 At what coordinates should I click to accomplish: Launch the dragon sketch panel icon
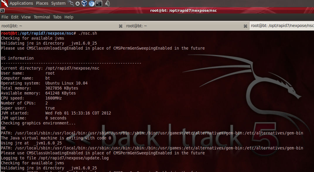(70, 3)
